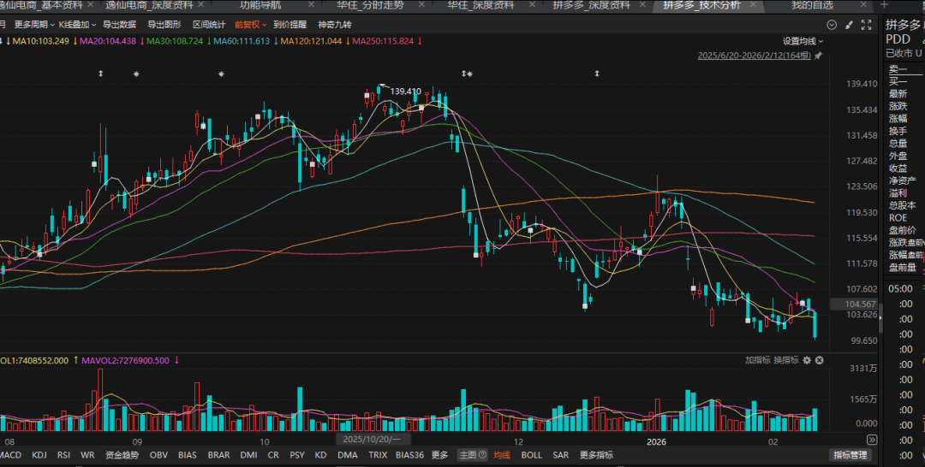Click the 导出数据 button
Screen dimensions: 925x467
click(x=119, y=25)
